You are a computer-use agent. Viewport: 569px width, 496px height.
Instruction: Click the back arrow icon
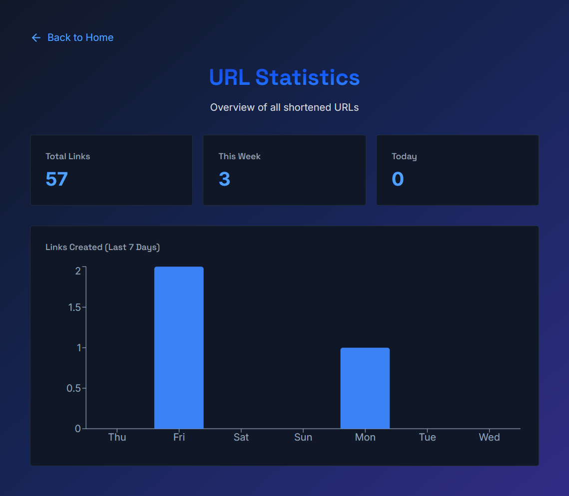coord(35,37)
